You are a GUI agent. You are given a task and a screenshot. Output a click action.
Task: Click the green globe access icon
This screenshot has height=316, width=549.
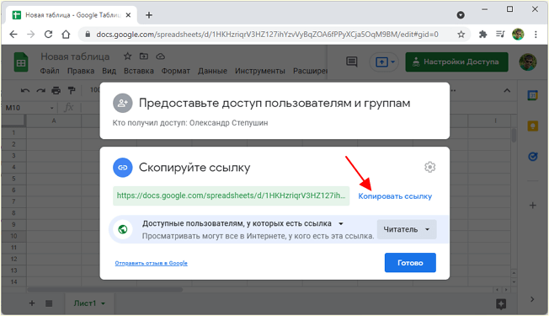(123, 229)
